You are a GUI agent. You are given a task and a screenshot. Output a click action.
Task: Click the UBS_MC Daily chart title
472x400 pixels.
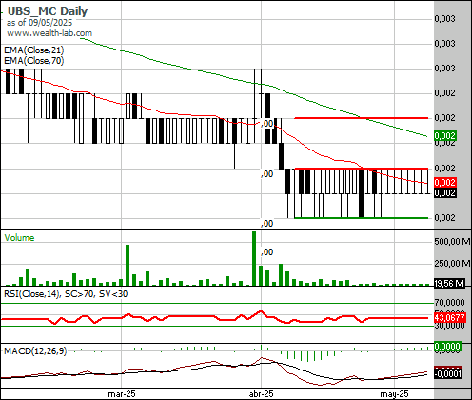click(48, 11)
